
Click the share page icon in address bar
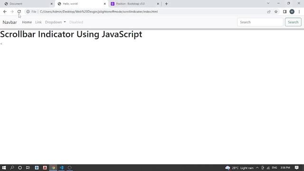pos(269,11)
